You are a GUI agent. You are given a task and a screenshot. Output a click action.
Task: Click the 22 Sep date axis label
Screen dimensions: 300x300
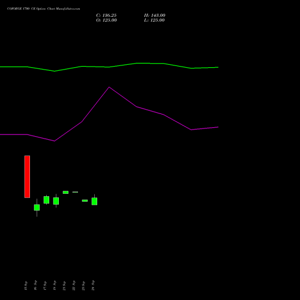[74, 285]
